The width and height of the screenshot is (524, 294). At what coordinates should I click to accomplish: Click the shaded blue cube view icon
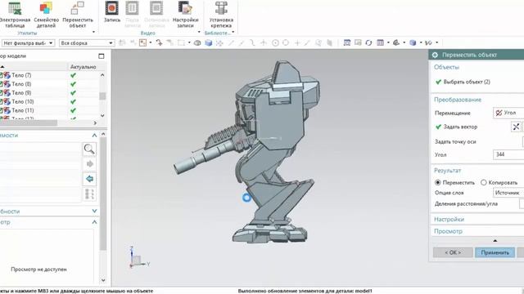[x=413, y=42]
